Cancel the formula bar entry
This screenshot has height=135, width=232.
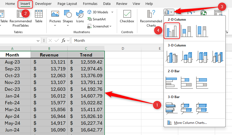[50, 40]
